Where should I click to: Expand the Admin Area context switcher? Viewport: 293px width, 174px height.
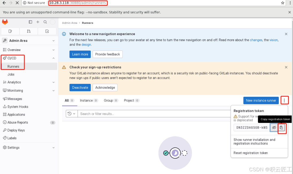(29, 41)
